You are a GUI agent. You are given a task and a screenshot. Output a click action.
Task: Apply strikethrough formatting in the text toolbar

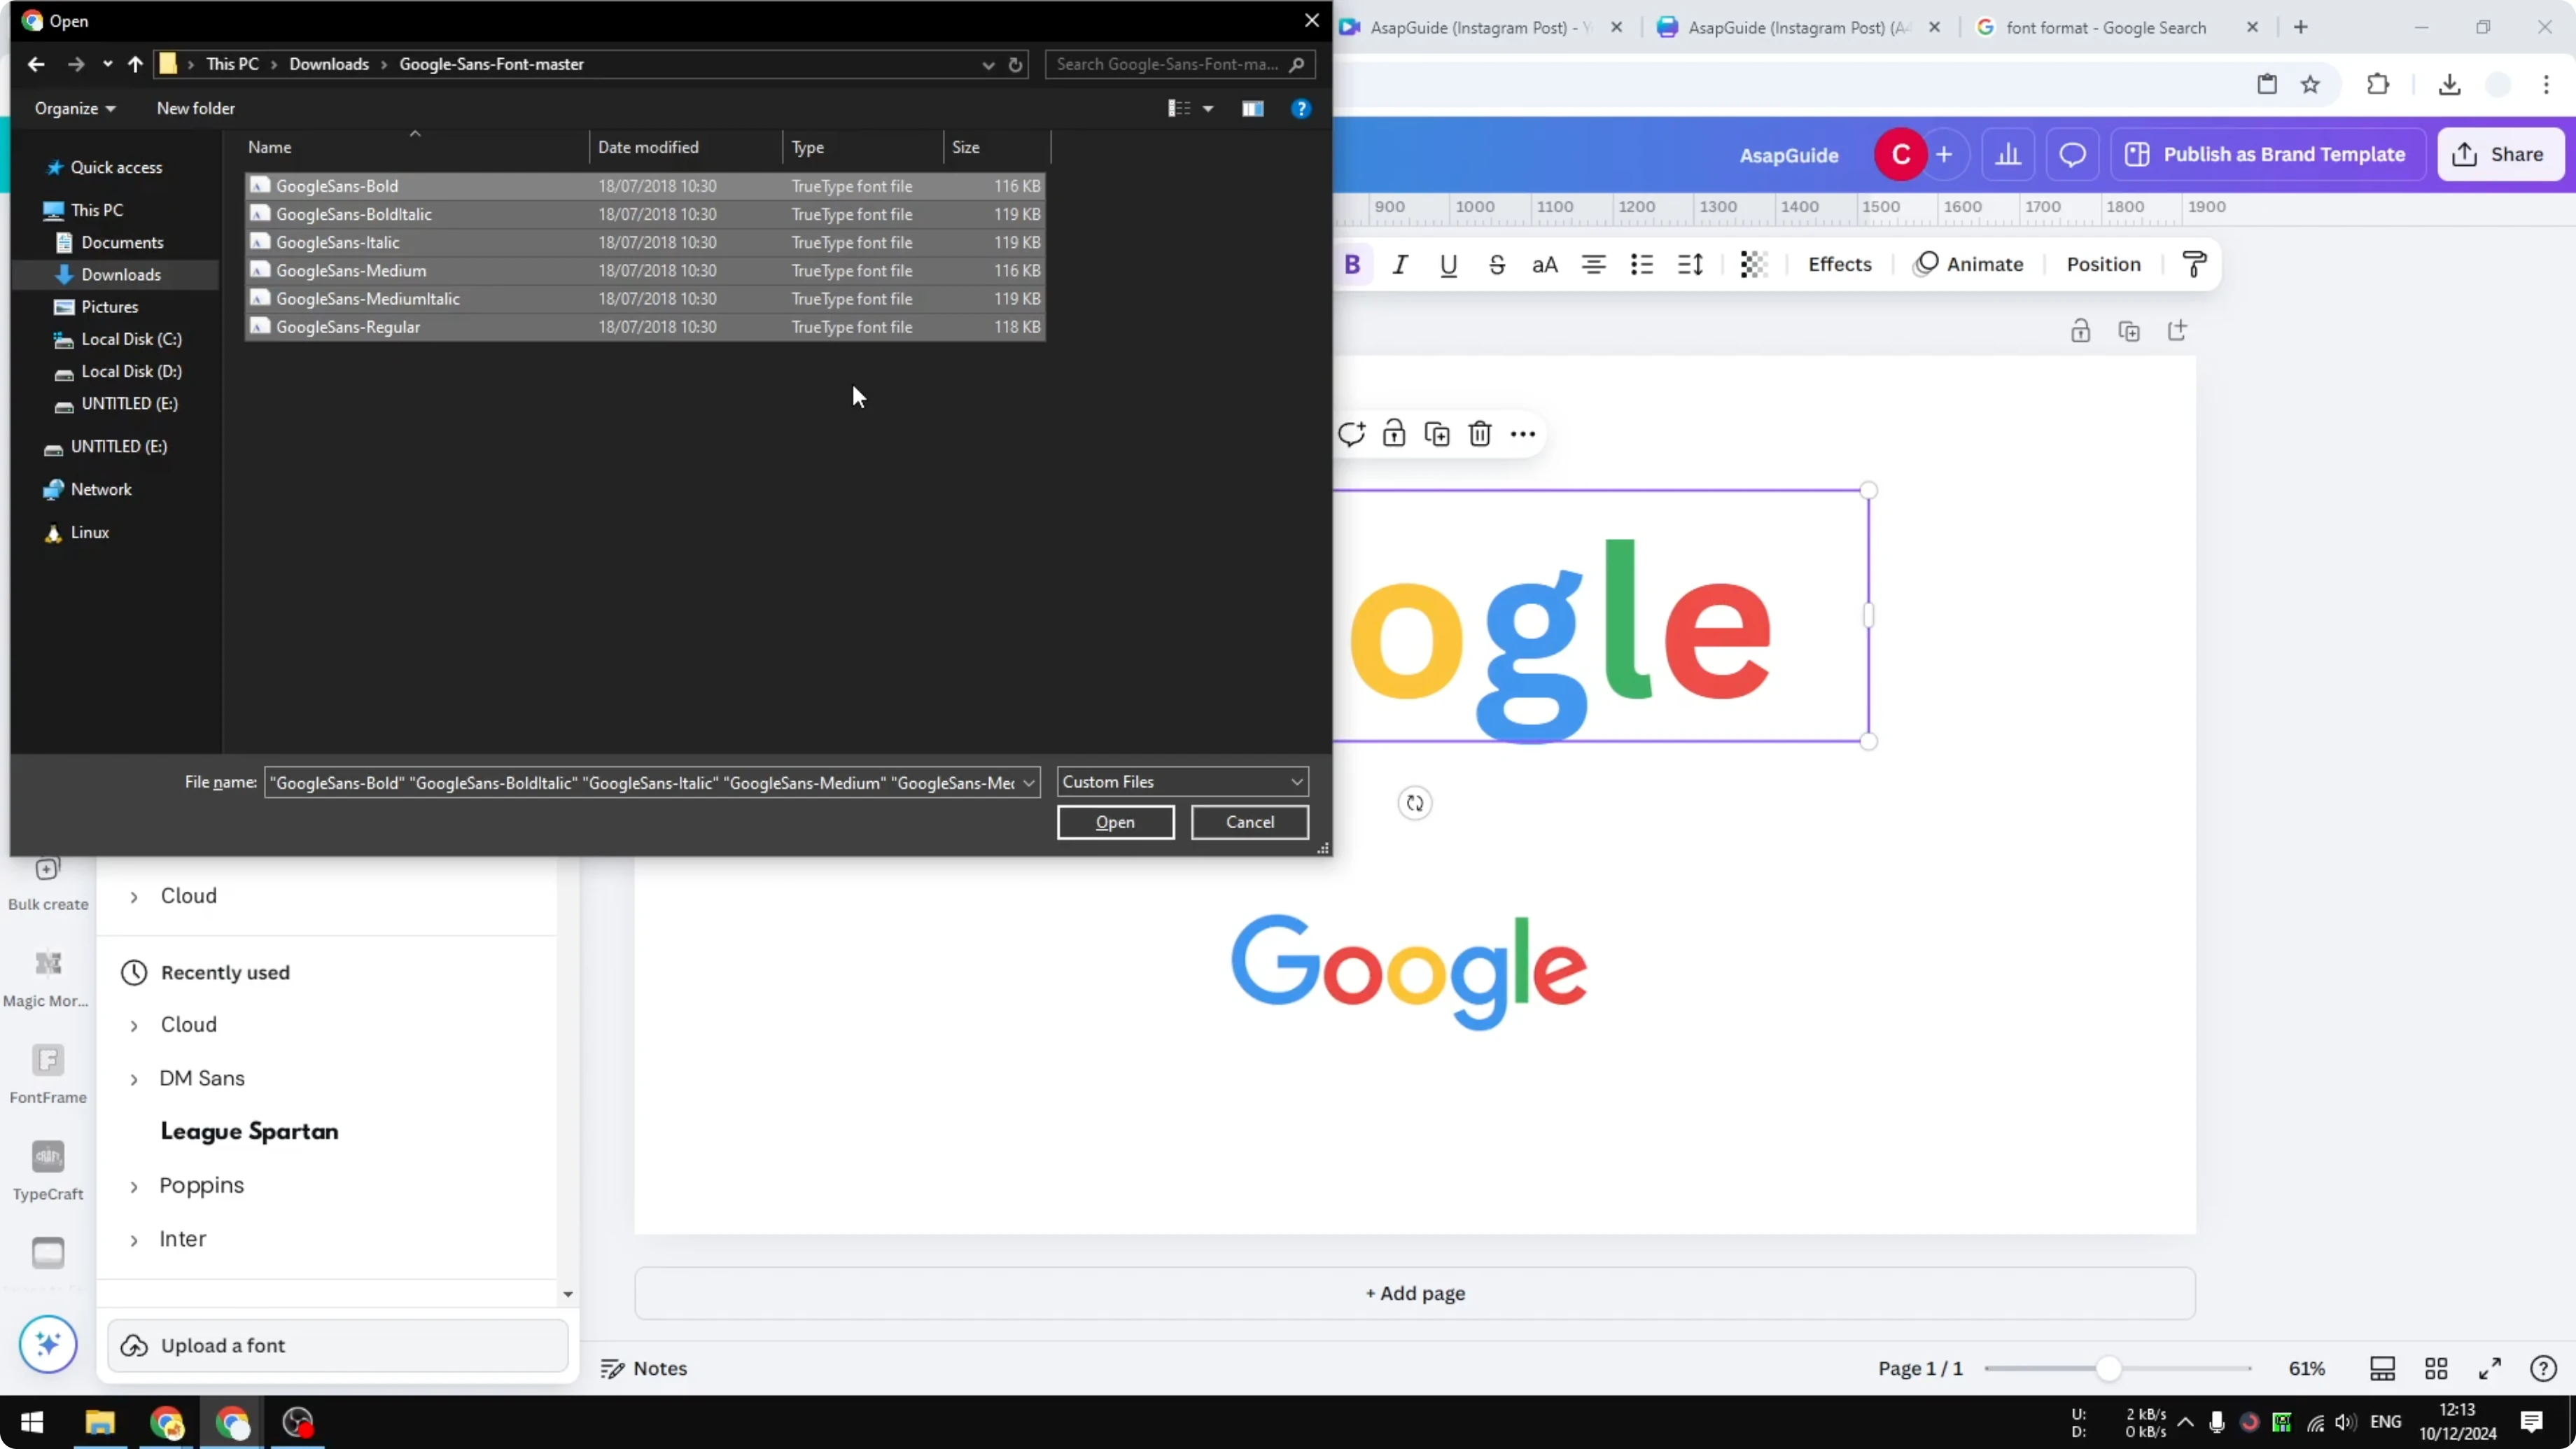pos(1497,264)
